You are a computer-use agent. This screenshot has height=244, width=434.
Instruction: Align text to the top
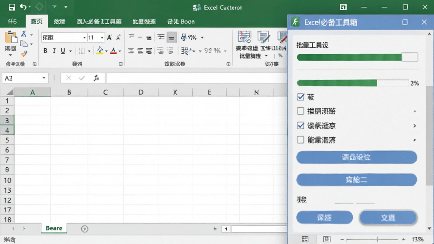coord(131,36)
